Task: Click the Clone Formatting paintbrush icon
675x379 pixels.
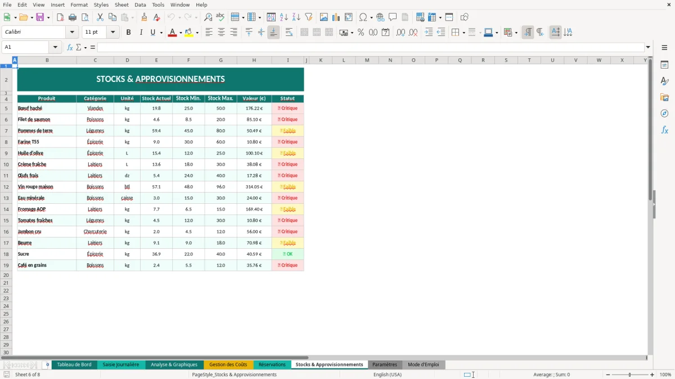Action: click(x=145, y=17)
